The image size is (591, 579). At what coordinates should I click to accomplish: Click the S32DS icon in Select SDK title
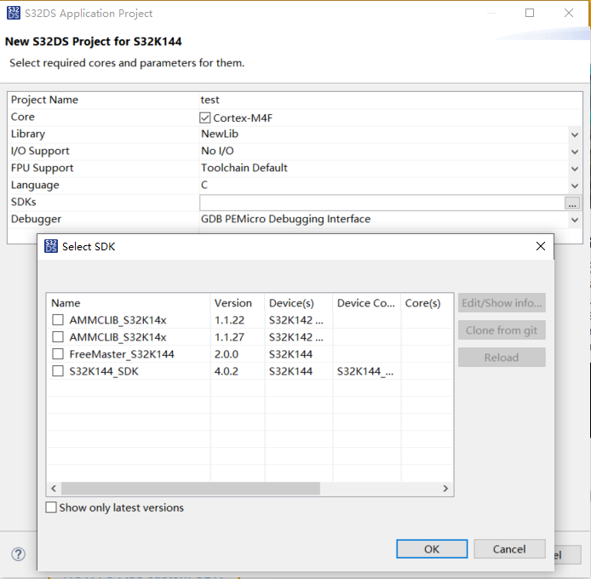(50, 246)
